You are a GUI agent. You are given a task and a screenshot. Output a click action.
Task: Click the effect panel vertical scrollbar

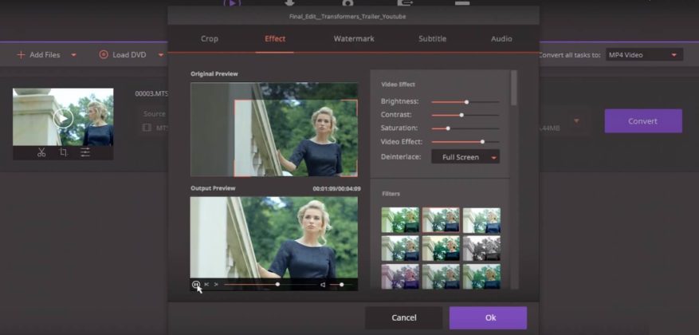pos(514,88)
